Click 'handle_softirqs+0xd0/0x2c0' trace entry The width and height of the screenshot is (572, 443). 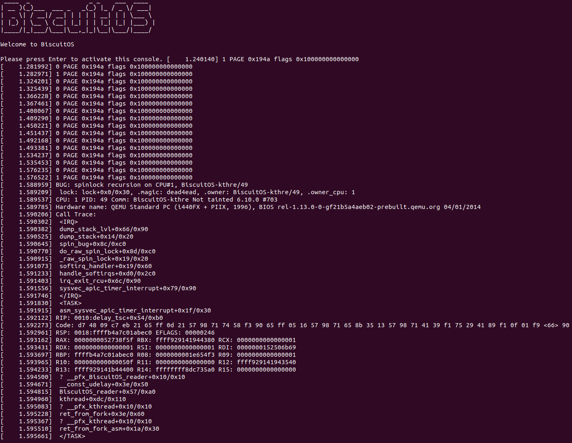108,273
